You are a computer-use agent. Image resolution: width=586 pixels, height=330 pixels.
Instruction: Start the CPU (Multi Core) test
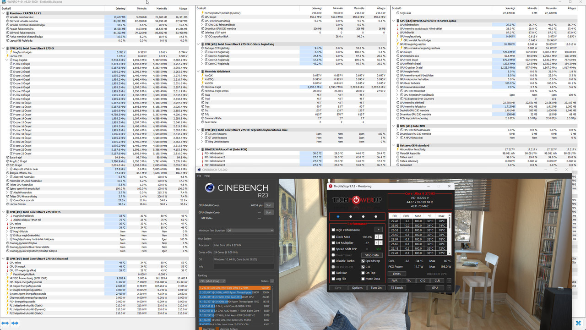pyautogui.click(x=269, y=205)
